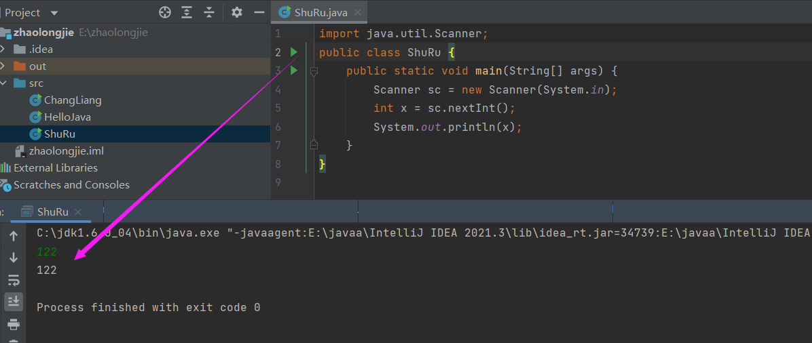Click the green input 122 in console
Image resolution: width=812 pixels, height=343 pixels.
tap(47, 252)
